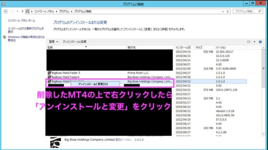Sort list by インストール日 column header

click(183, 47)
